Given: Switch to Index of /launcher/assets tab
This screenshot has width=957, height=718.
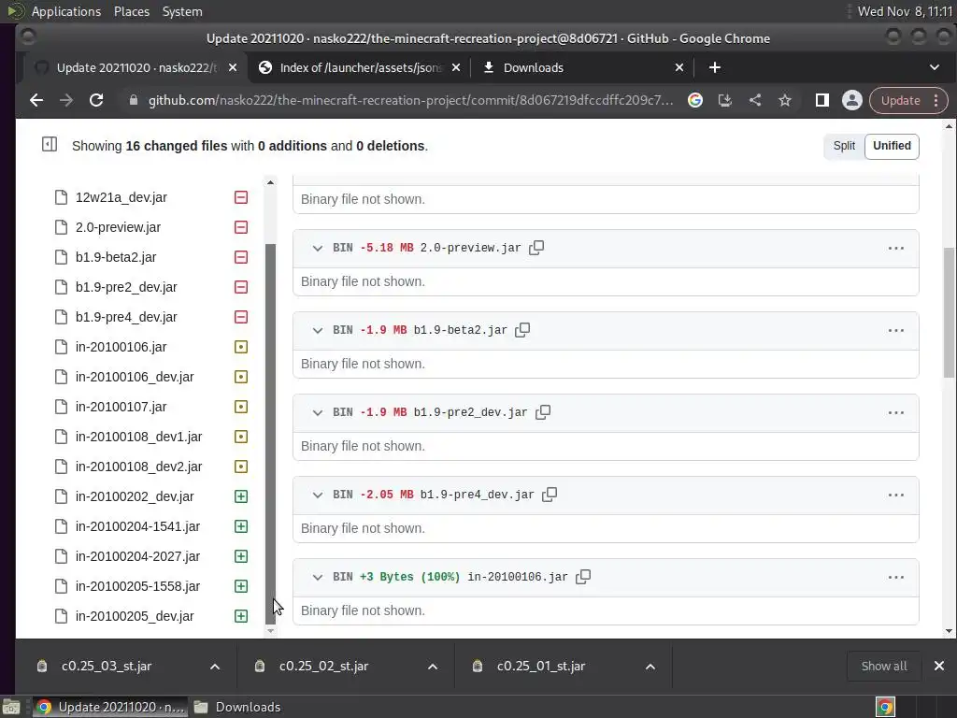Looking at the screenshot, I should [360, 67].
